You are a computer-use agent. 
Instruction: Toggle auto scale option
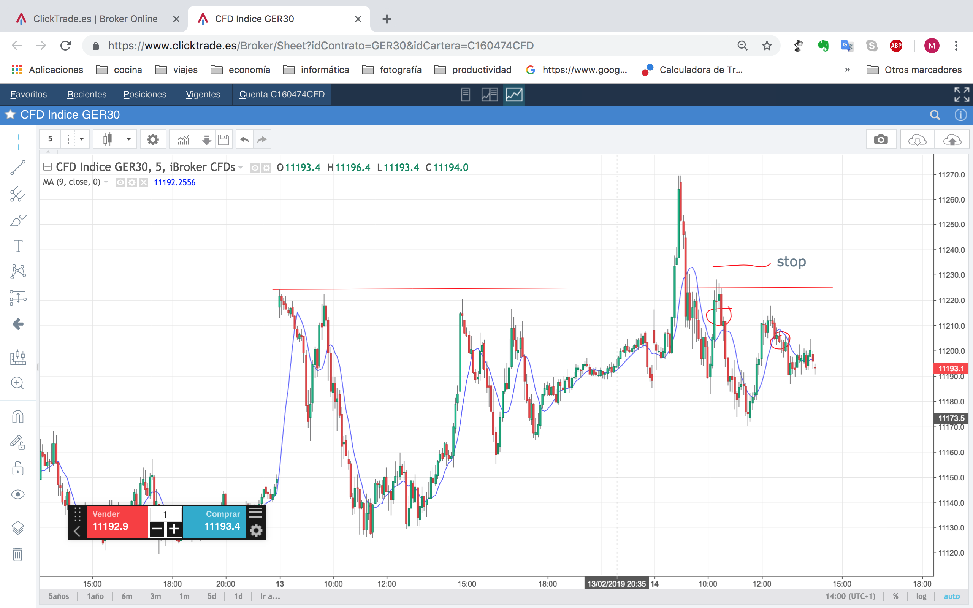click(x=951, y=596)
